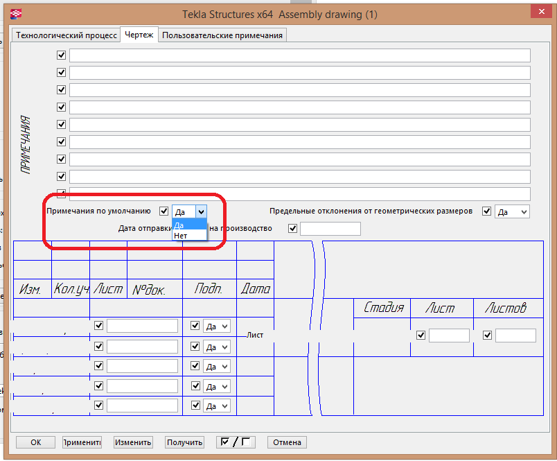The width and height of the screenshot is (557, 461).
Task: Click the Дата отправки на производство input field
Action: click(330, 229)
